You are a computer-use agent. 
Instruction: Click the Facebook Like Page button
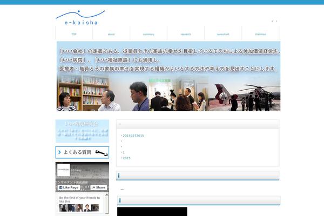[x=69, y=187]
